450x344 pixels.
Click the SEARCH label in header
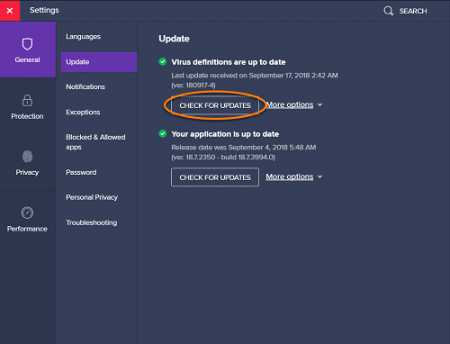[x=413, y=11]
